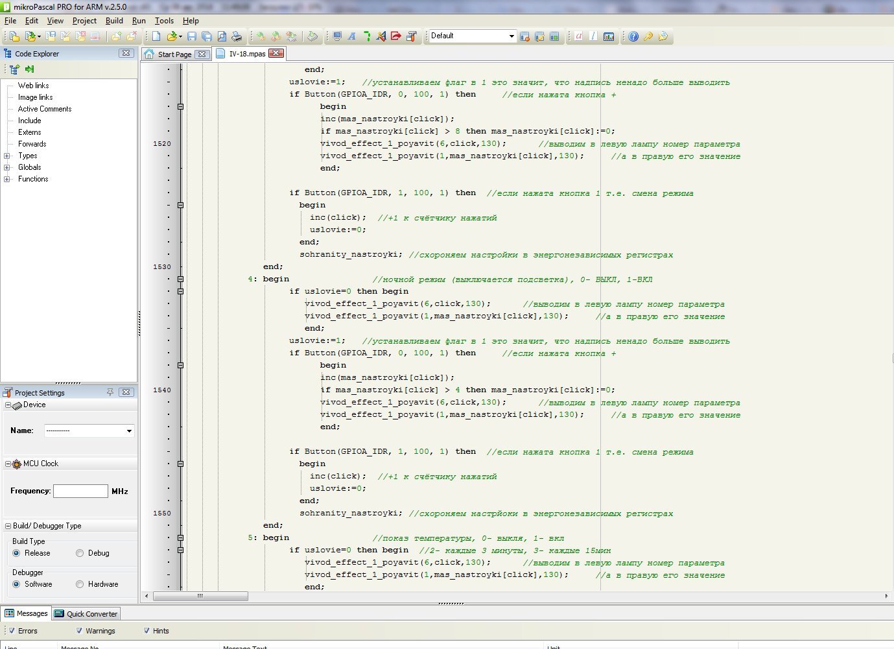Expand the Globals tree node

tap(7, 167)
